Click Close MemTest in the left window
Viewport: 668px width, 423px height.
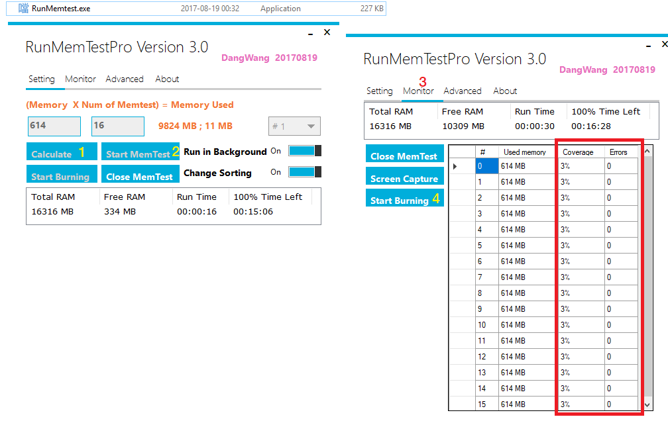[140, 174]
